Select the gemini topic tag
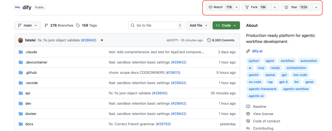Screen dimensions: 332x131 tap(253, 75)
